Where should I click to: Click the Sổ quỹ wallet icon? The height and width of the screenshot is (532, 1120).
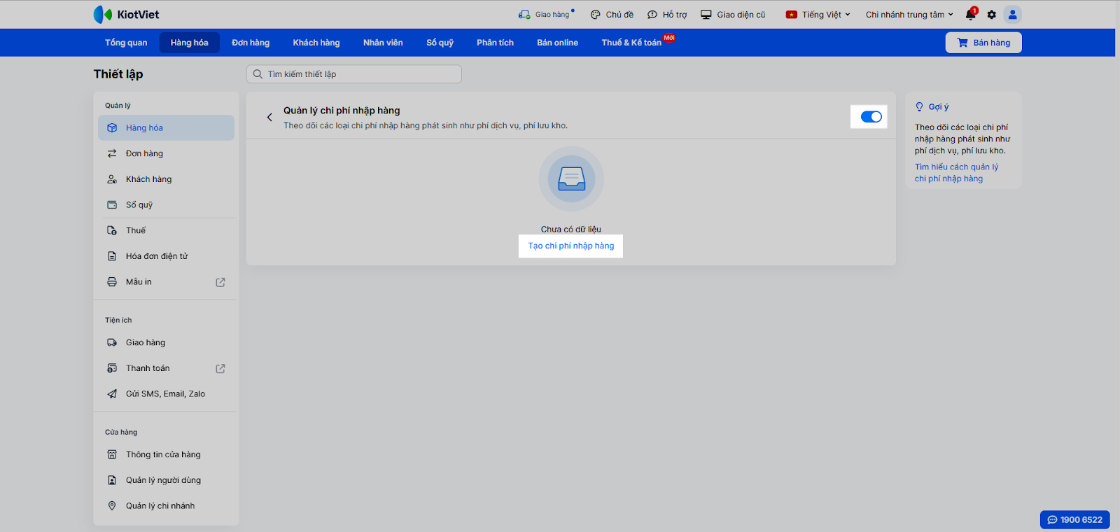112,205
